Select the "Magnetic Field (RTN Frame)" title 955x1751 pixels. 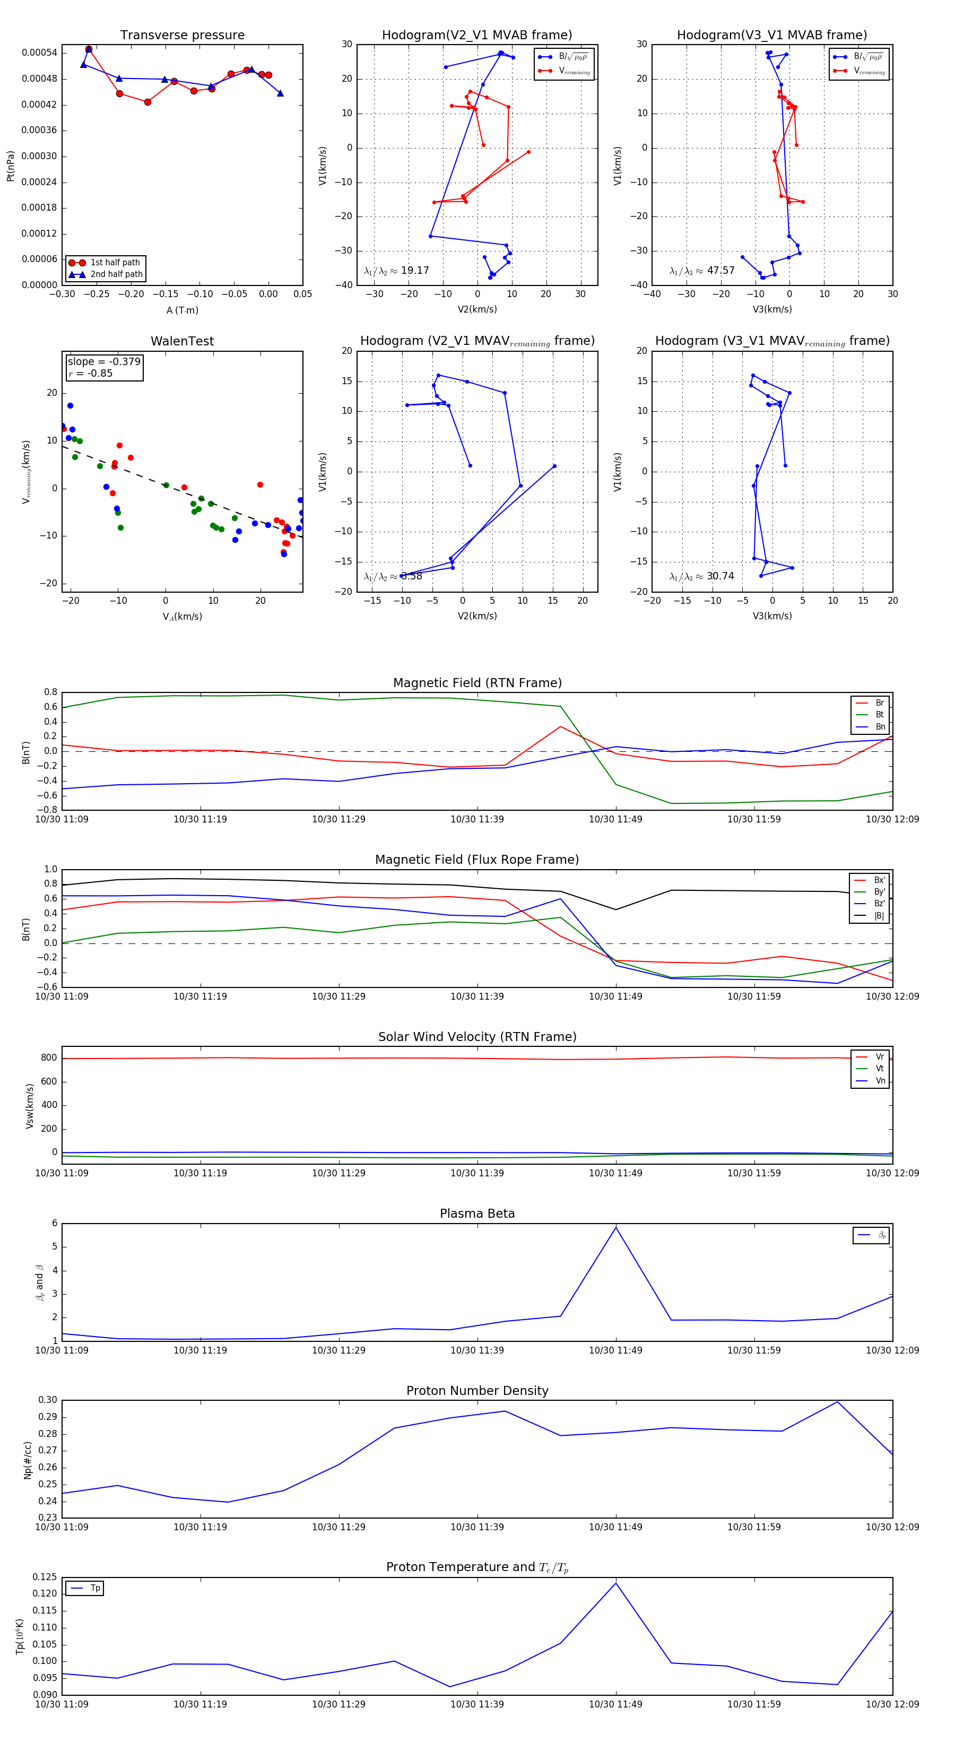pyautogui.click(x=477, y=683)
